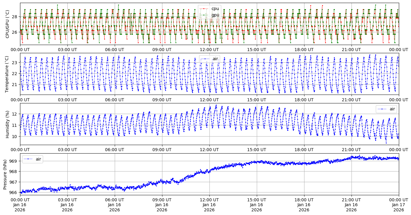Screen dimensions: 411x215
Task: Click the 21:00 UT tick under the temperature plot
Action: (x=352, y=99)
